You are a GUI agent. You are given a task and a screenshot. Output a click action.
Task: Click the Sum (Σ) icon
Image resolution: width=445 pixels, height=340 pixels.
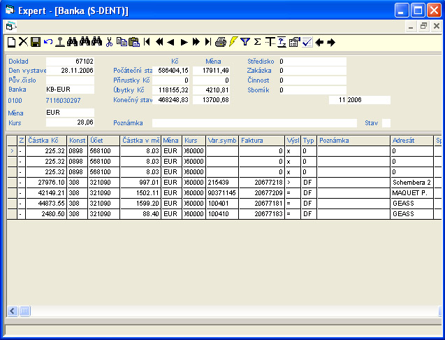(257, 42)
